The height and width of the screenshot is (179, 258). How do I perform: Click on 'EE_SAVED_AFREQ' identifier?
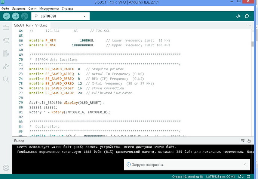59,74
